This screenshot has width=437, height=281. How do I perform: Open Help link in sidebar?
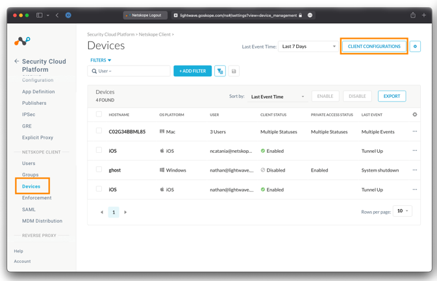(x=19, y=251)
